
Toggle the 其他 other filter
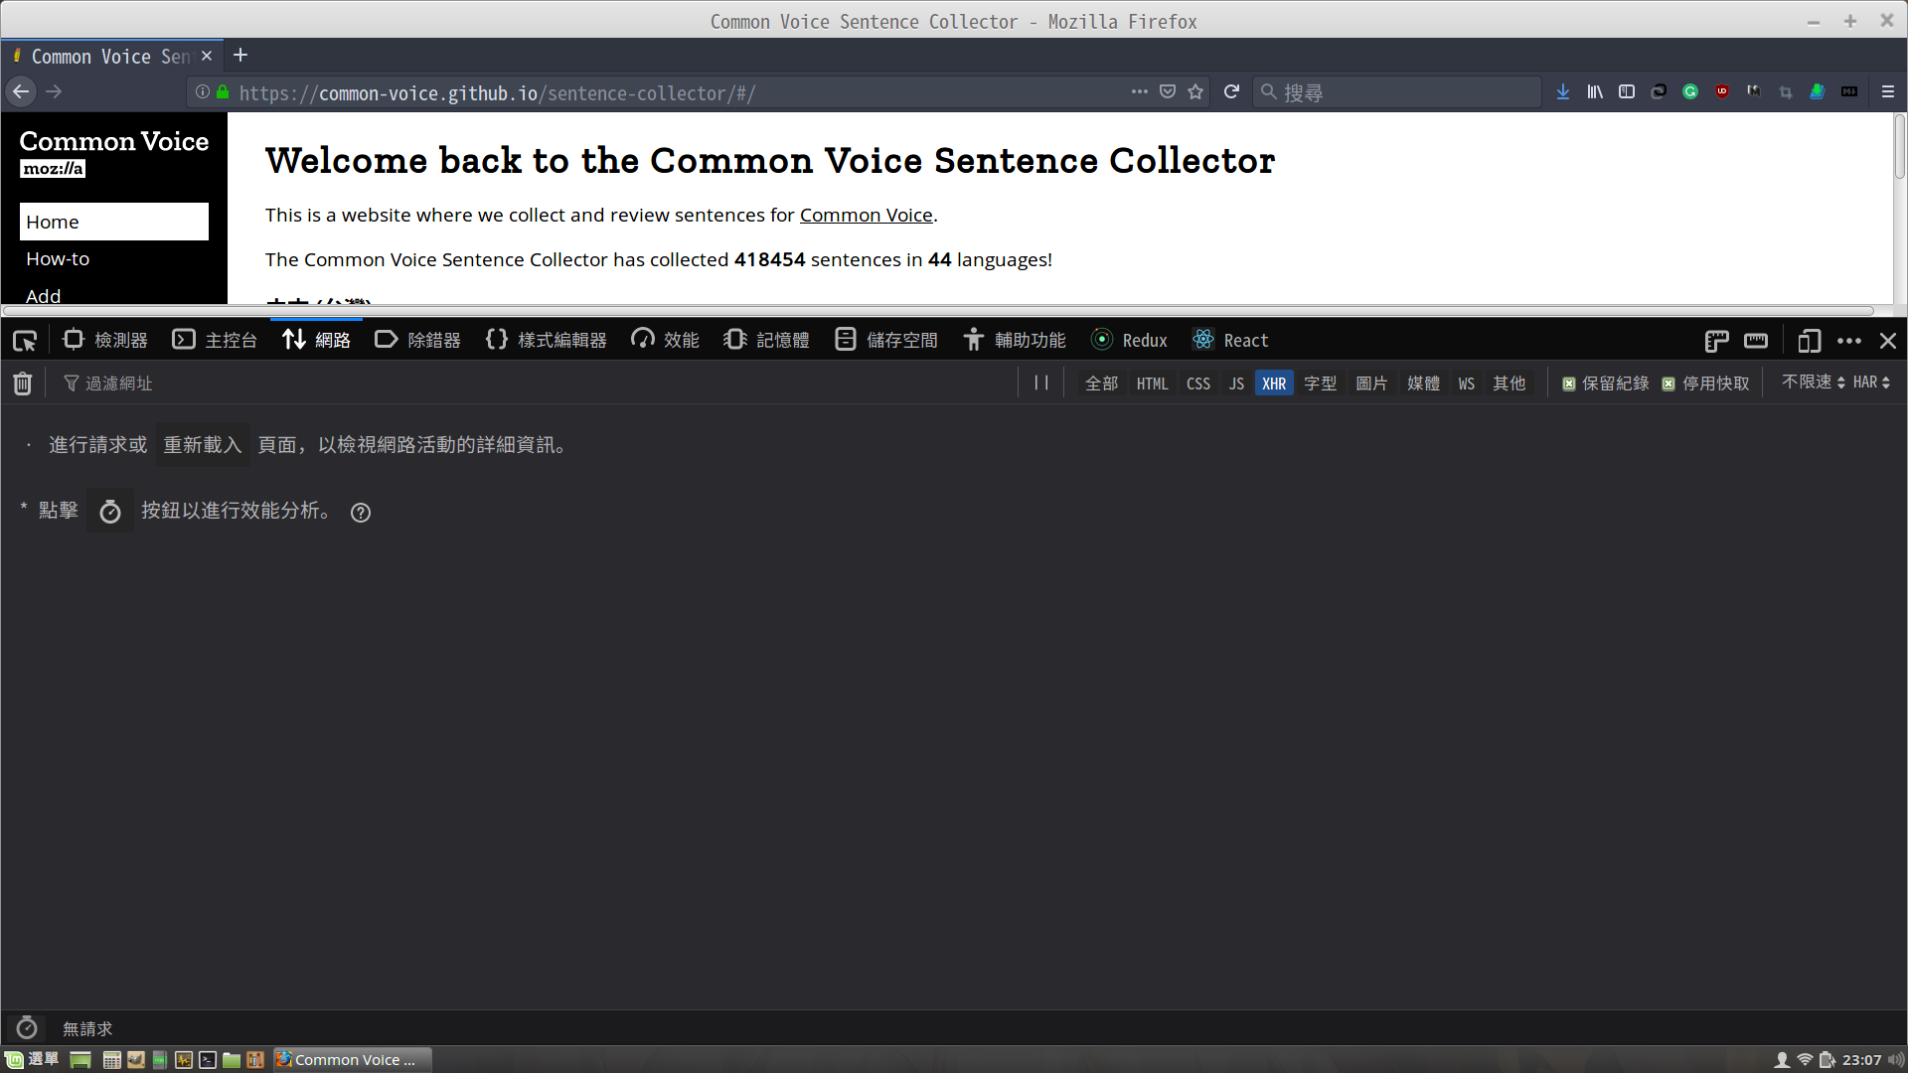pos(1509,383)
